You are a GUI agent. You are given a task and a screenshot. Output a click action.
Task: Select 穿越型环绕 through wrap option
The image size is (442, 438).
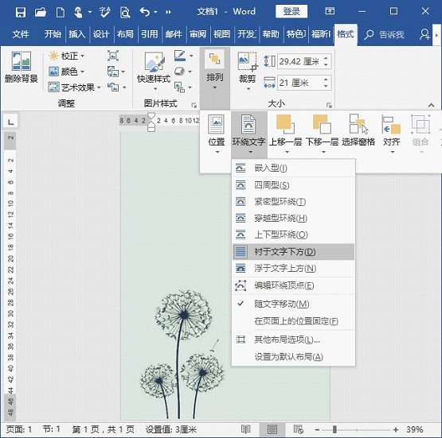[x=293, y=218]
